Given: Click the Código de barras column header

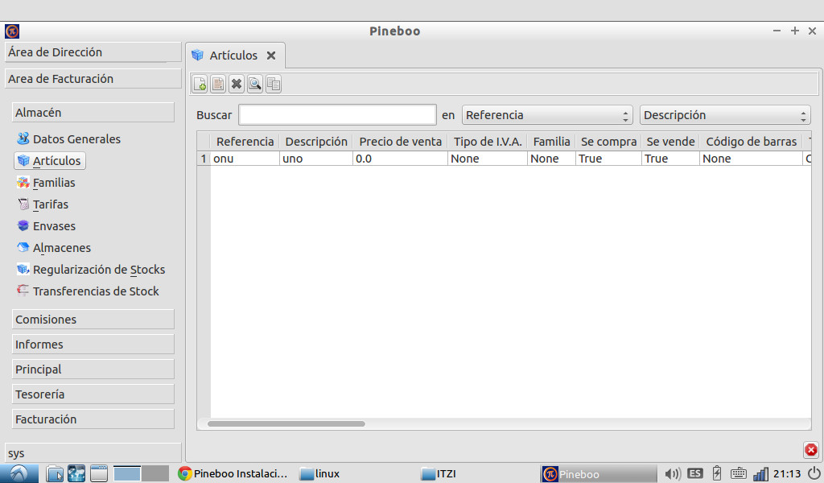Looking at the screenshot, I should click(751, 142).
